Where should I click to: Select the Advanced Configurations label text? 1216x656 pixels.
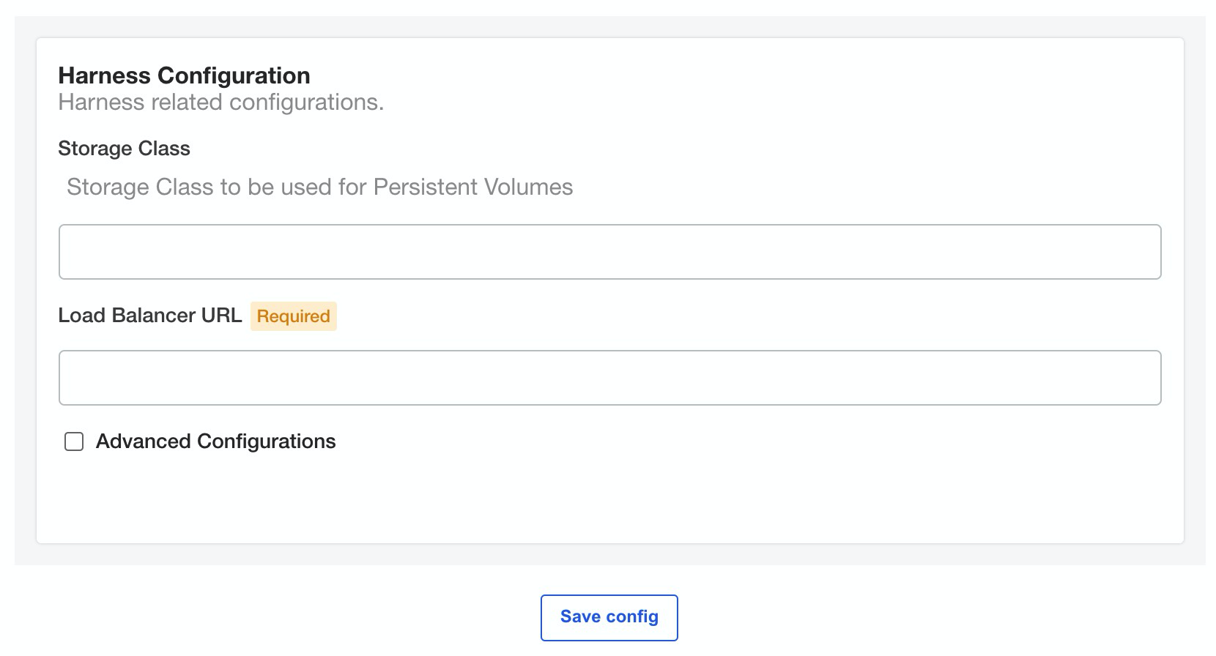[215, 441]
